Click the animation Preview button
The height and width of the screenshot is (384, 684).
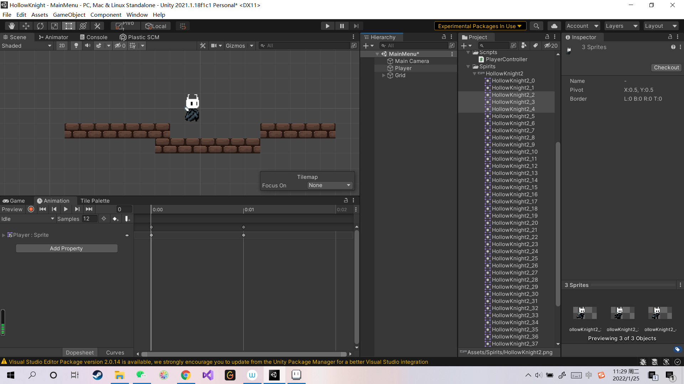(12, 209)
